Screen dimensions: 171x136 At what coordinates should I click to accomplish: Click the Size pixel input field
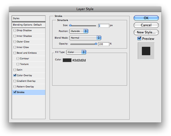(x=104, y=26)
